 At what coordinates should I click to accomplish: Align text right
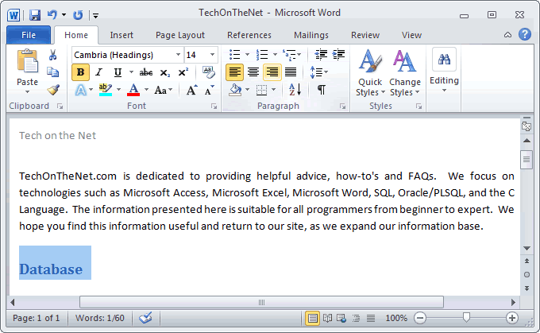272,72
